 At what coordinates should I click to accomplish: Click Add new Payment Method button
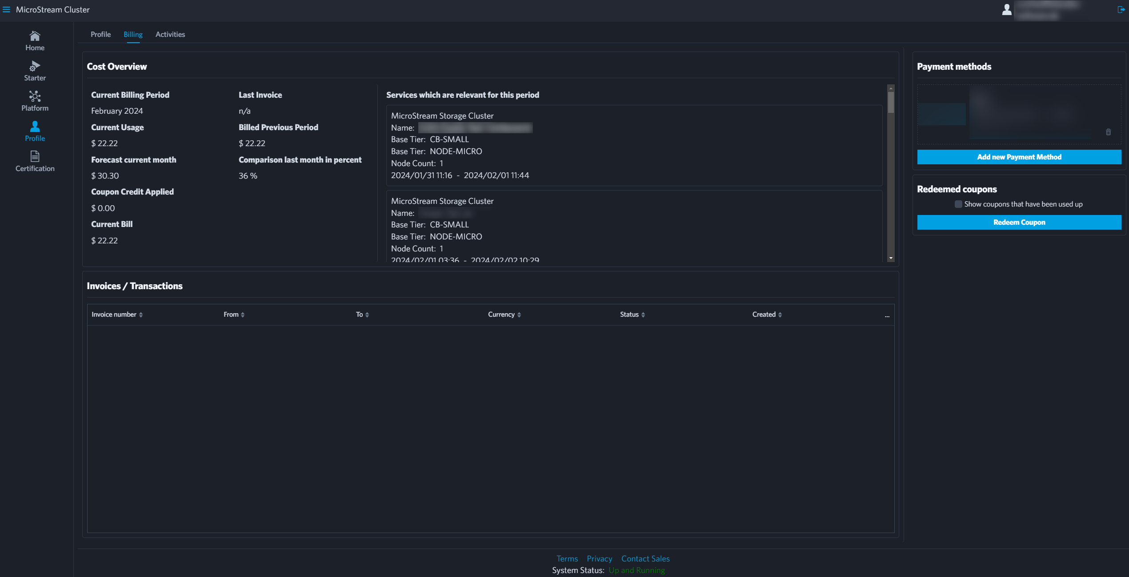point(1019,157)
